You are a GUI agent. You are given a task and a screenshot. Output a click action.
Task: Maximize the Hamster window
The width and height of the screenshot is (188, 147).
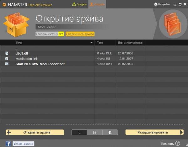pyautogui.click(x=180, y=4)
